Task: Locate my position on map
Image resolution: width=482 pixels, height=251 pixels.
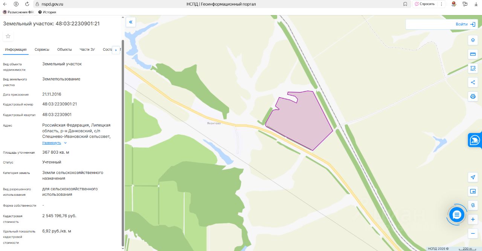Action: point(473,177)
